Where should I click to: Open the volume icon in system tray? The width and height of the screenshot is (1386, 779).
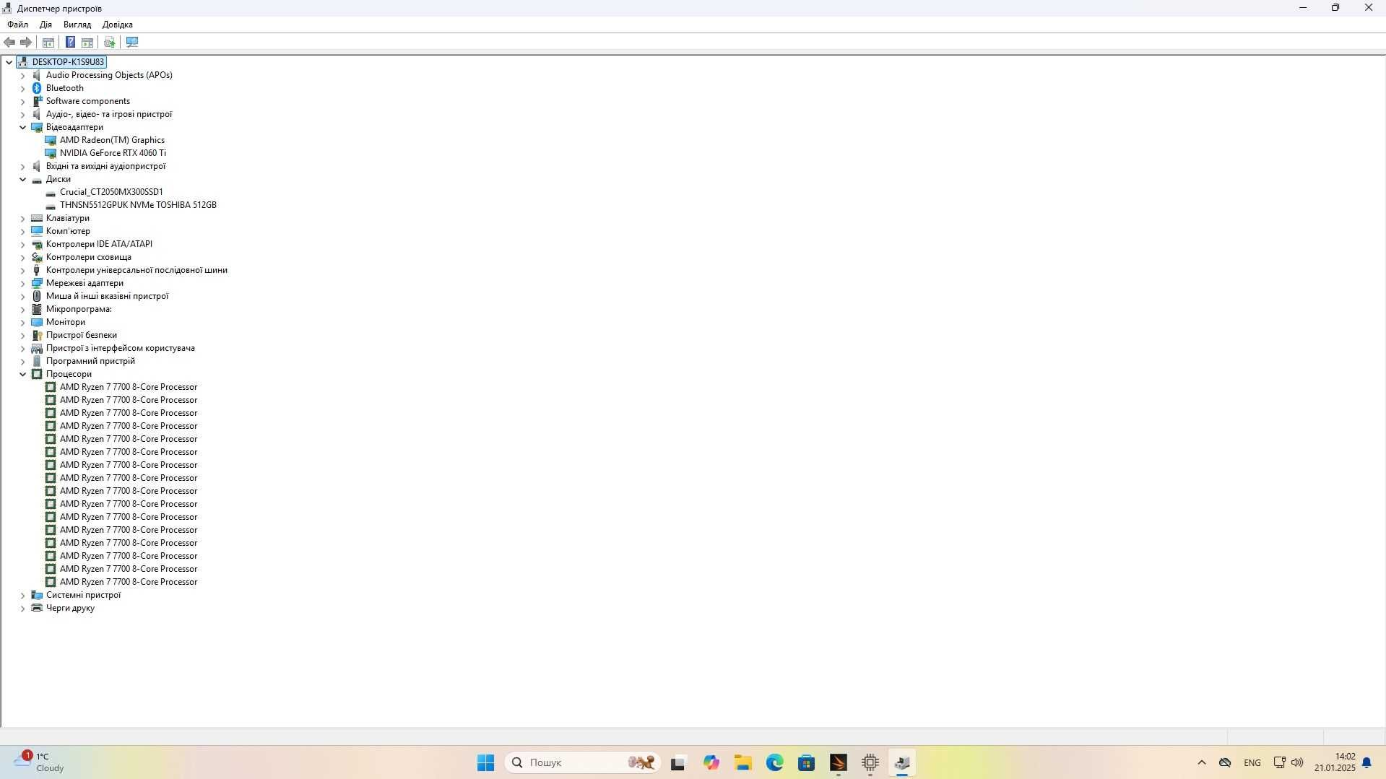pyautogui.click(x=1297, y=762)
